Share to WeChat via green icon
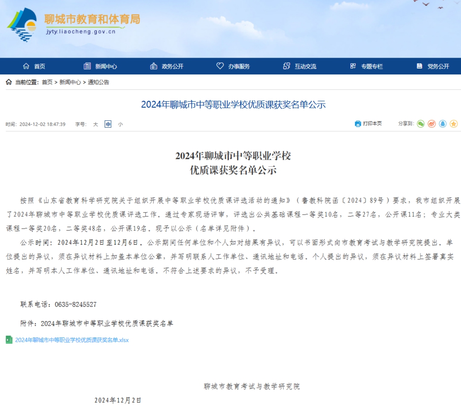Viewport: 461px width, 405px height. 421,124
